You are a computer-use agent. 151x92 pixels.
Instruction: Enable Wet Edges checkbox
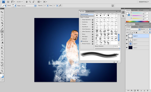[x=81, y=37]
